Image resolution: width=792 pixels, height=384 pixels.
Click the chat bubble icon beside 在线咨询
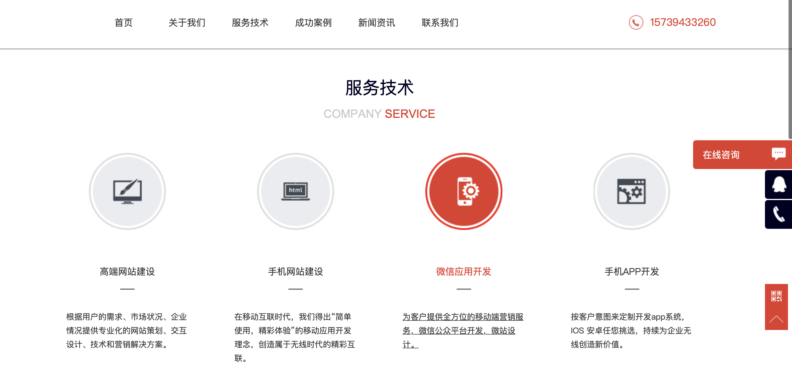coord(778,153)
